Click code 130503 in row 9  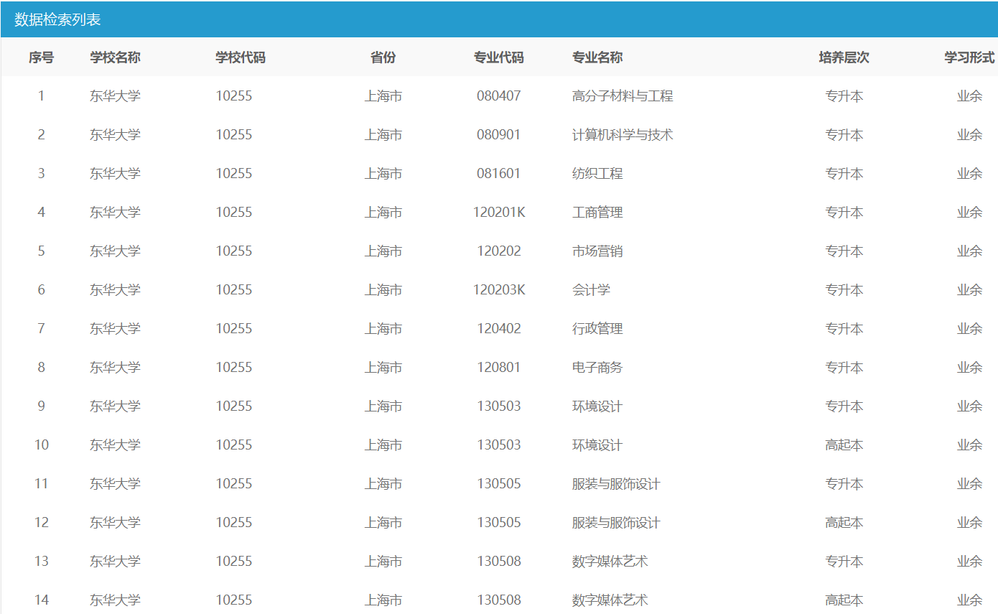click(499, 406)
